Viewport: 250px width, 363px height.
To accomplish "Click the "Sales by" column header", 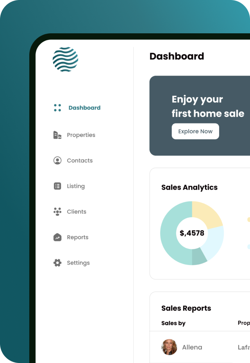I will point(173,323).
